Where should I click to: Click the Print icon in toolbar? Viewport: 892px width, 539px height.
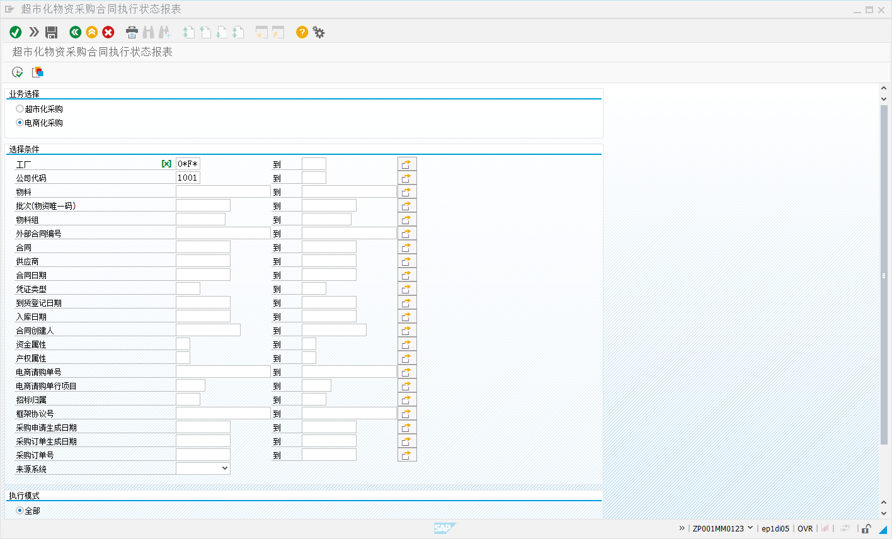pyautogui.click(x=132, y=32)
